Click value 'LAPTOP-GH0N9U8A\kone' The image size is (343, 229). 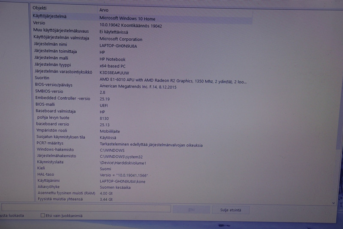[x=123, y=181]
